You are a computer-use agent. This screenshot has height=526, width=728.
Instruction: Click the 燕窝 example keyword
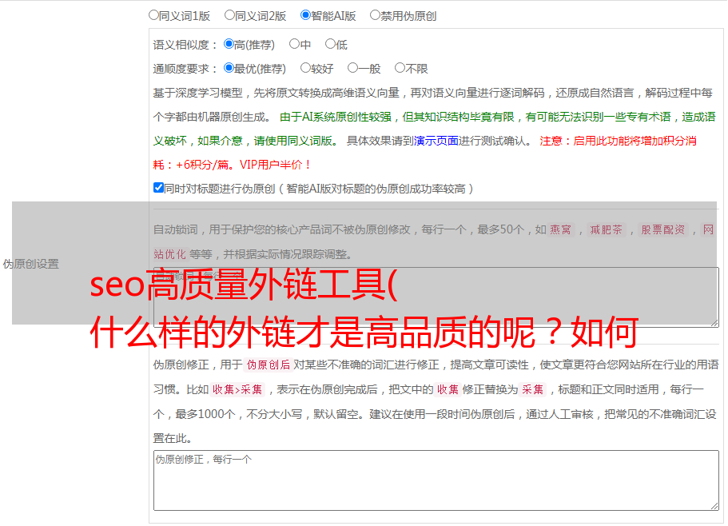coord(561,229)
